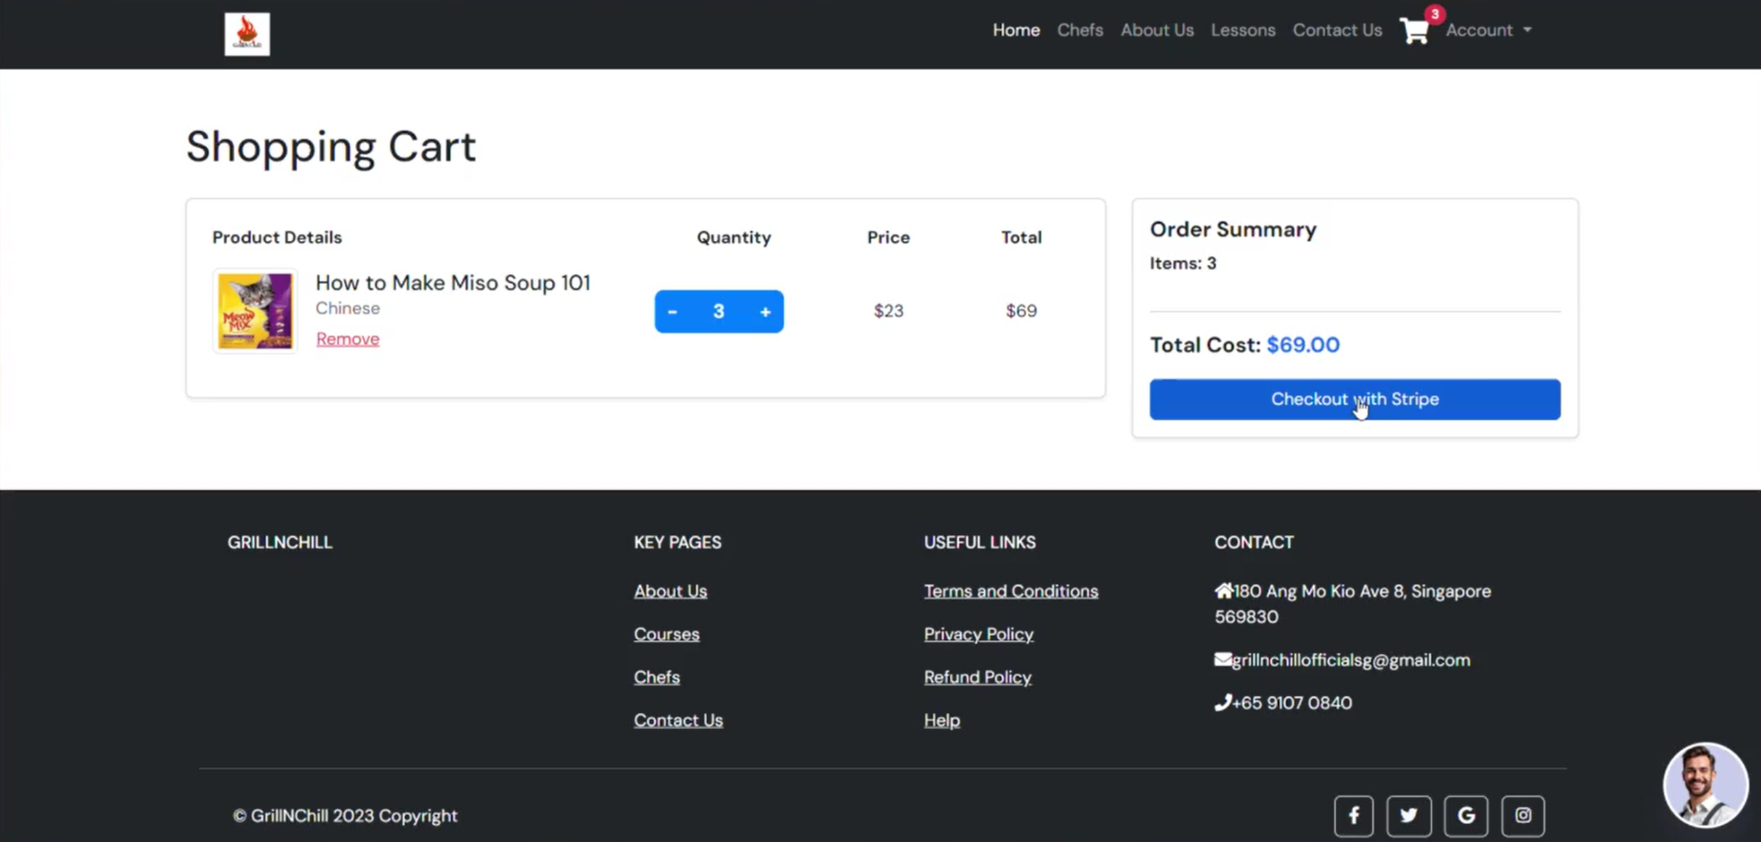Open Terms and Conditions
The width and height of the screenshot is (1761, 842).
[x=1011, y=591]
